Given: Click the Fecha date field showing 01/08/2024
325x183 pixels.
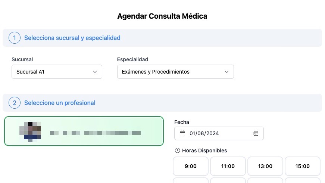Looking at the screenshot, I should (218, 133).
